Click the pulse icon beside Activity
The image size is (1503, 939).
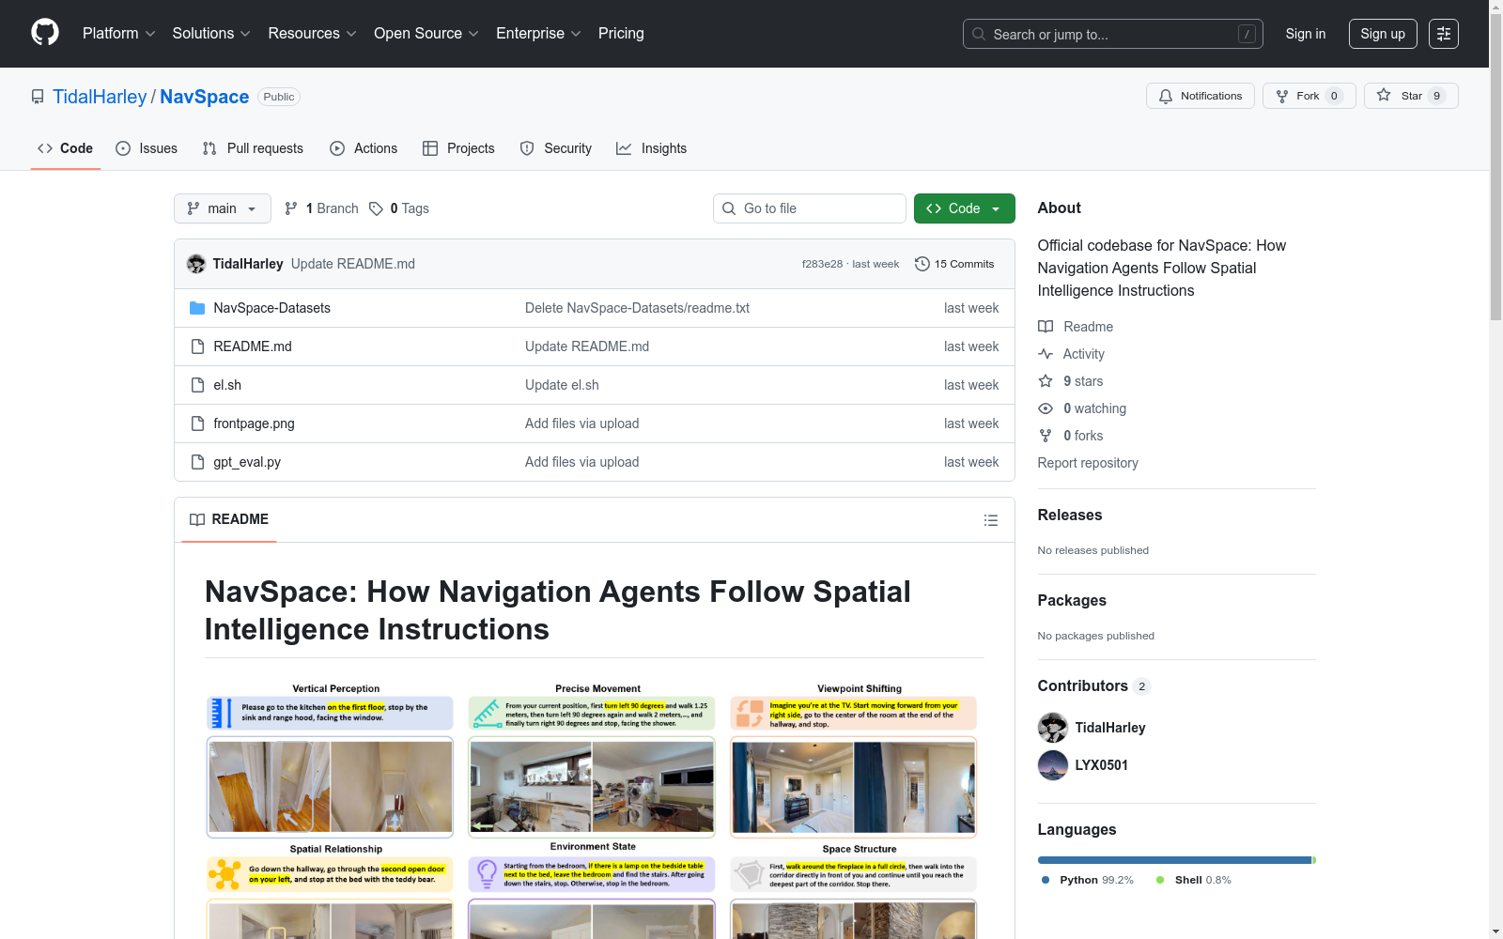click(x=1046, y=354)
